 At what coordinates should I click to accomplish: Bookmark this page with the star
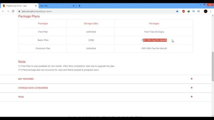[177, 11]
